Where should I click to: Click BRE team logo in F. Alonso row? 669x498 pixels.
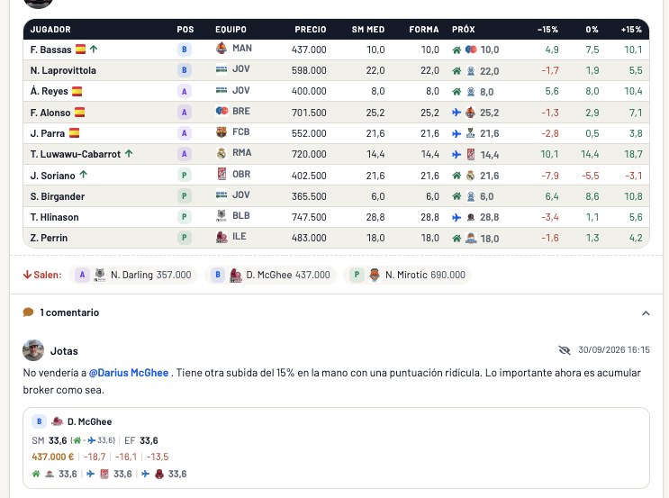click(x=221, y=111)
